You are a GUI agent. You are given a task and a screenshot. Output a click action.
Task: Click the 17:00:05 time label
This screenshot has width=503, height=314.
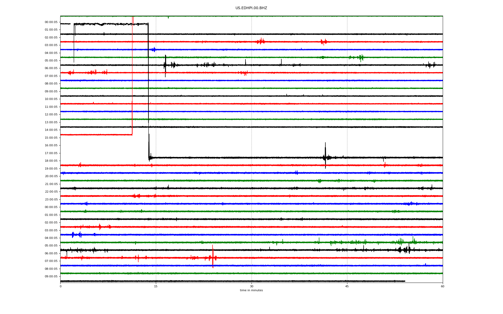(x=51, y=153)
